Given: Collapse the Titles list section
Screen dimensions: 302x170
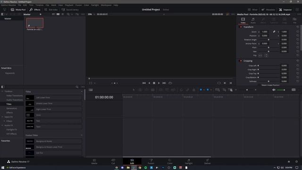Looking at the screenshot, I should pyautogui.click(x=82, y=92).
